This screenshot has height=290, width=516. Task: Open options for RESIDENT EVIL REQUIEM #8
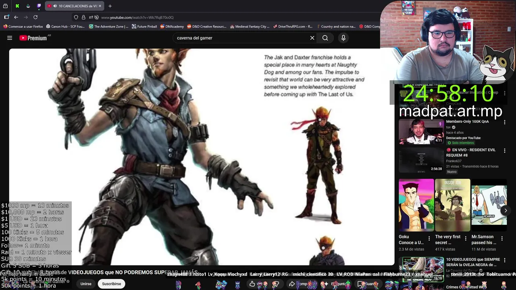tap(505, 150)
